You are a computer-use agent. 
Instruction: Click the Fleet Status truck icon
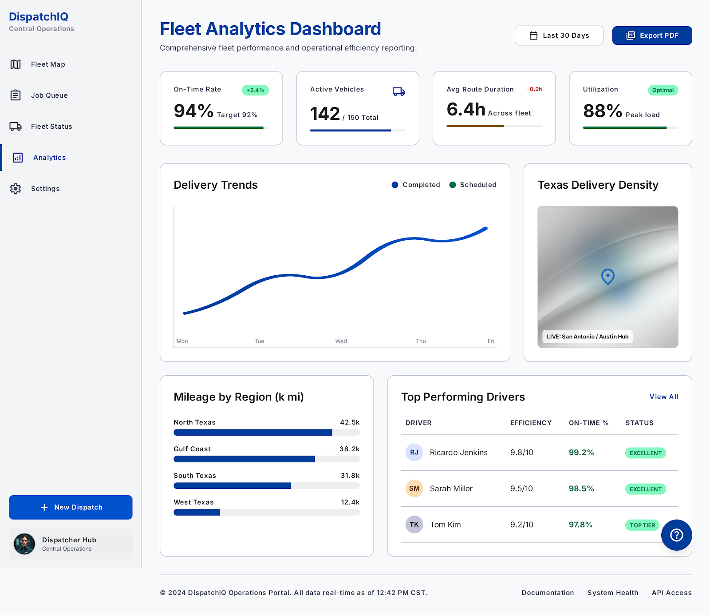(x=16, y=127)
